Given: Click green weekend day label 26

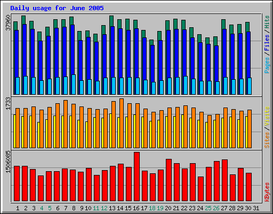Looking at the screenshot, I should (x=216, y=208).
